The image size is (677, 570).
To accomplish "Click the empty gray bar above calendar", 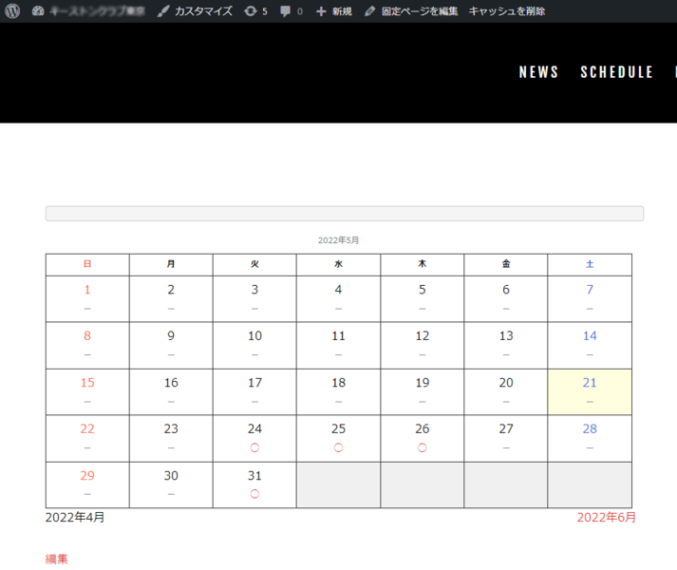I will point(345,214).
